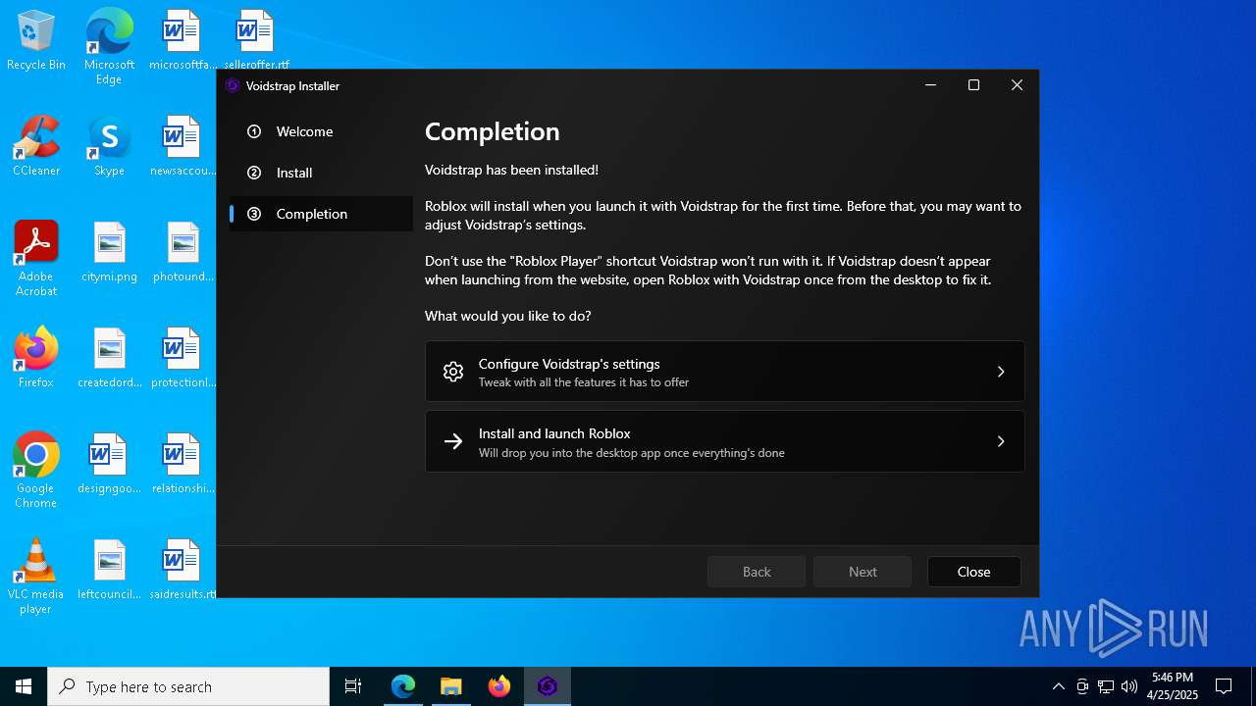1256x706 pixels.
Task: Click the arrow icon beside Install and launch
Action: pos(452,442)
